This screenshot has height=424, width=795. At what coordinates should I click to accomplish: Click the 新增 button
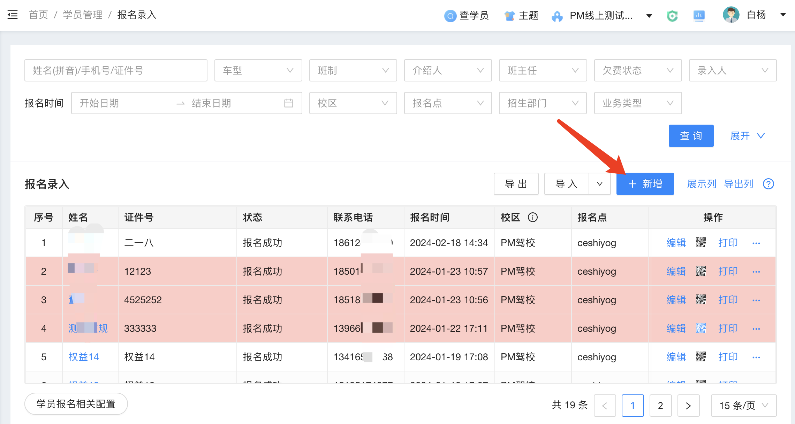[x=645, y=184]
